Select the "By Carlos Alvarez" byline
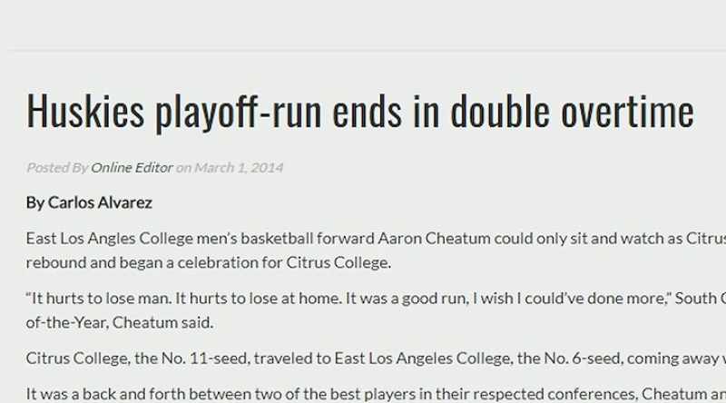Screen dimensions: 726x403 click(x=89, y=203)
